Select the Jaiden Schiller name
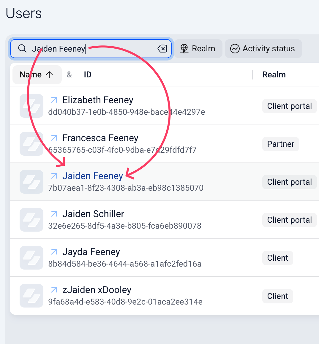Viewport: 319px width, 344px height. coord(93,214)
